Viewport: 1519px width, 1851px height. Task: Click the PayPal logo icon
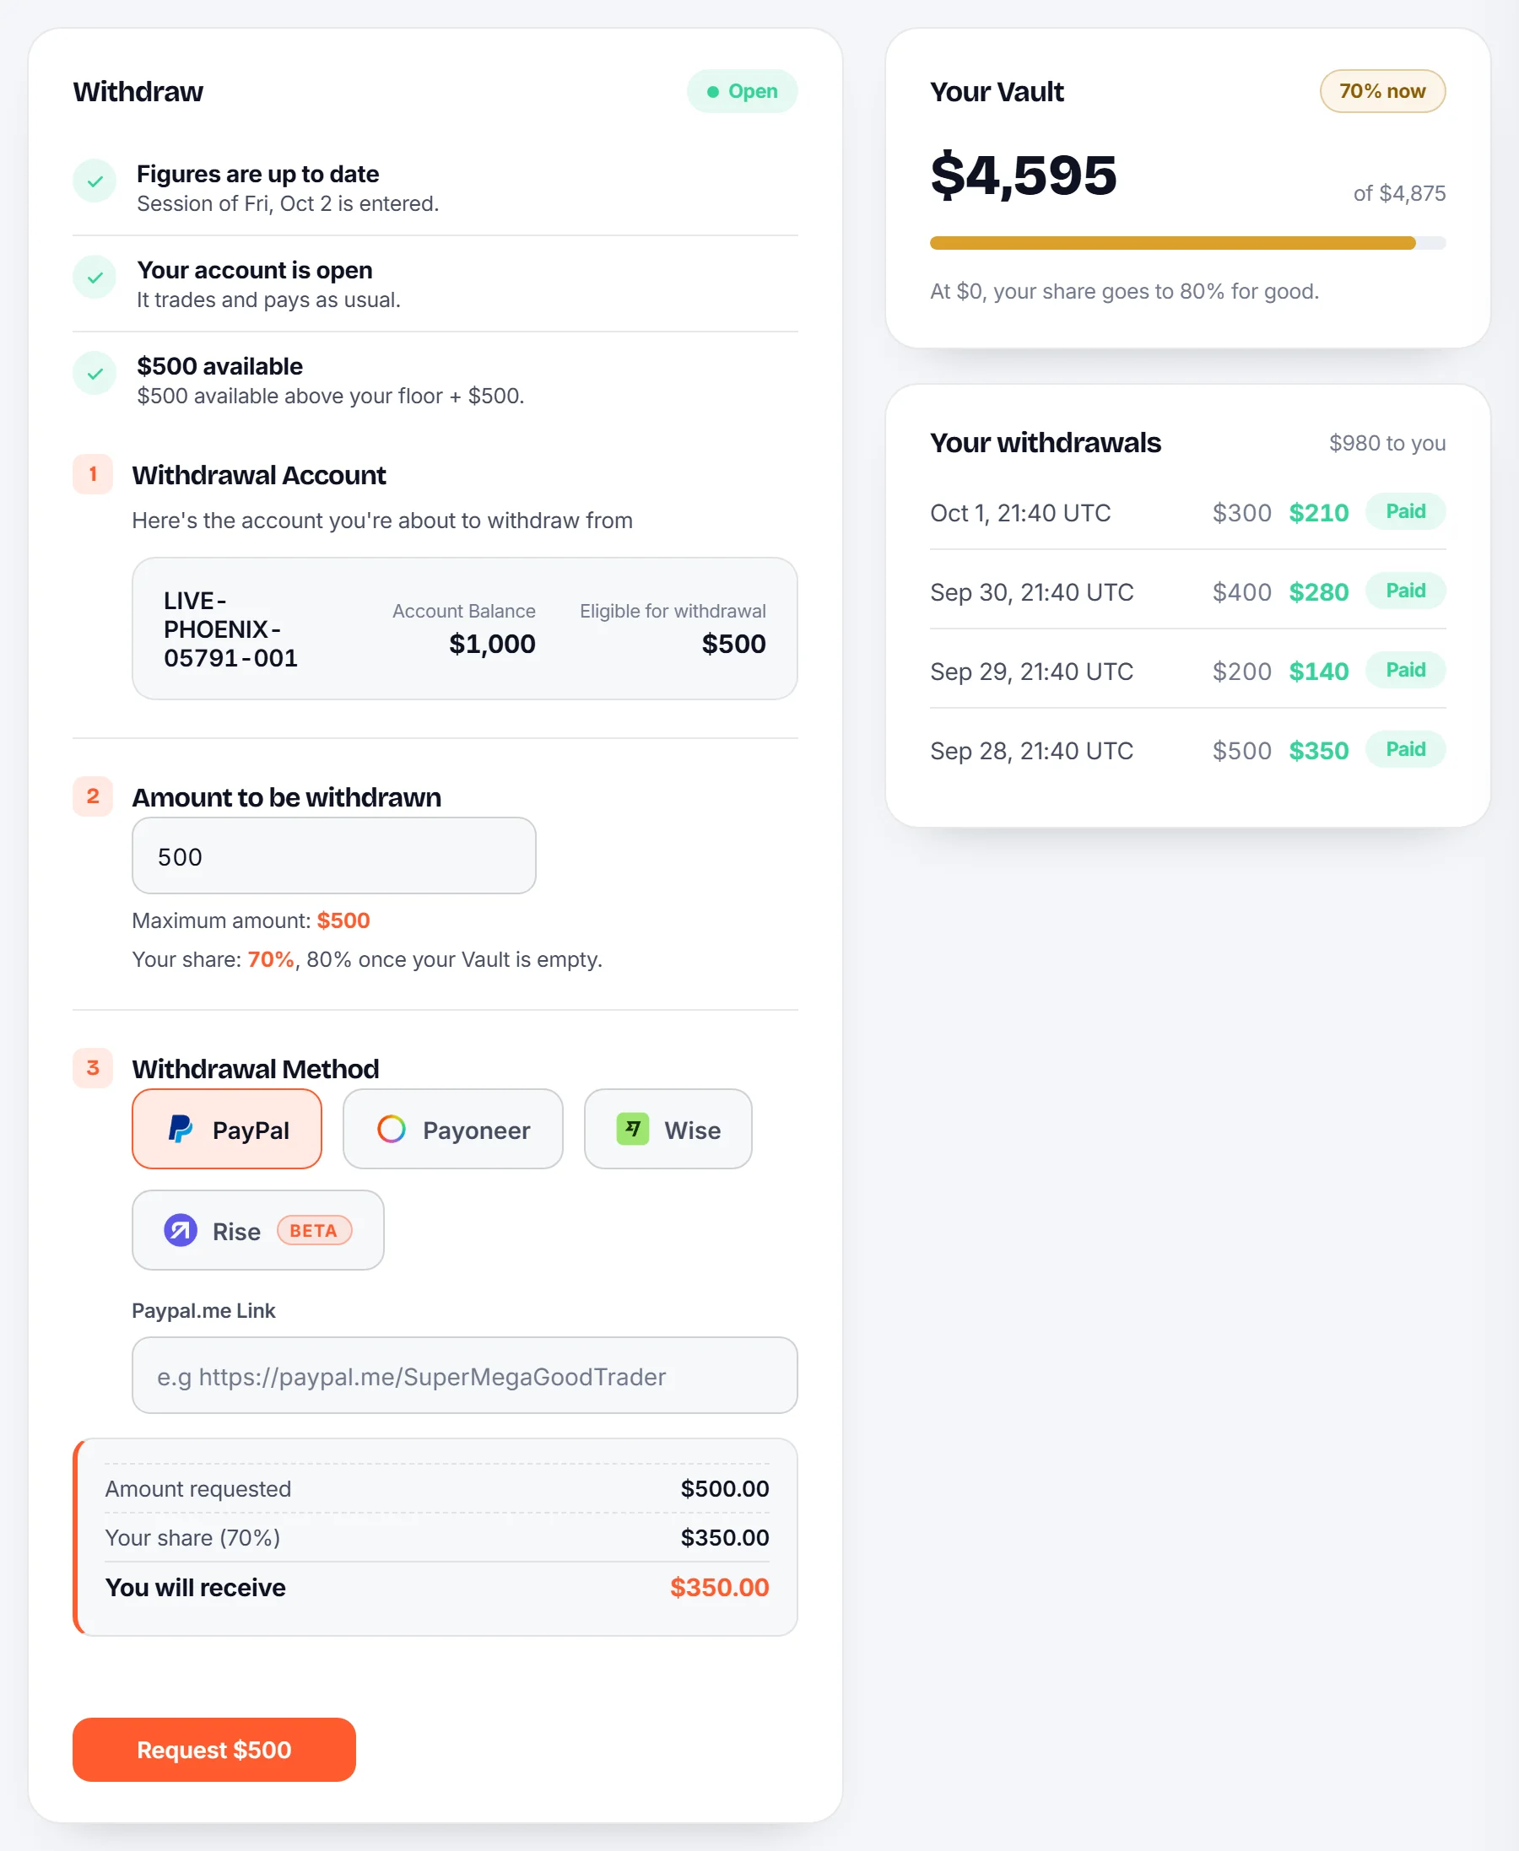click(x=181, y=1129)
